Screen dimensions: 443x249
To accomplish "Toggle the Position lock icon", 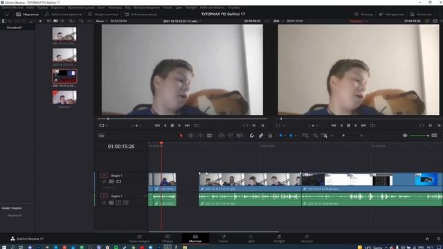I will tap(270, 136).
